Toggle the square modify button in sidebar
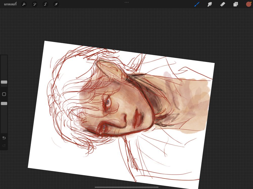Screen dimensions: 253x189 4,94
